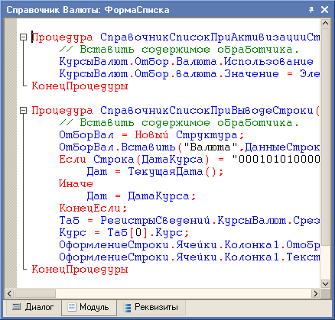Click the horizontal scrollbar left arrow
The image size is (335, 320).
[x=9, y=293]
